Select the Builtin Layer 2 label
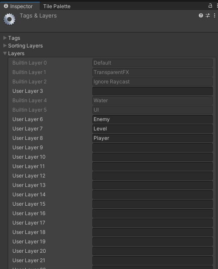This screenshot has width=218, height=269. click(29, 82)
